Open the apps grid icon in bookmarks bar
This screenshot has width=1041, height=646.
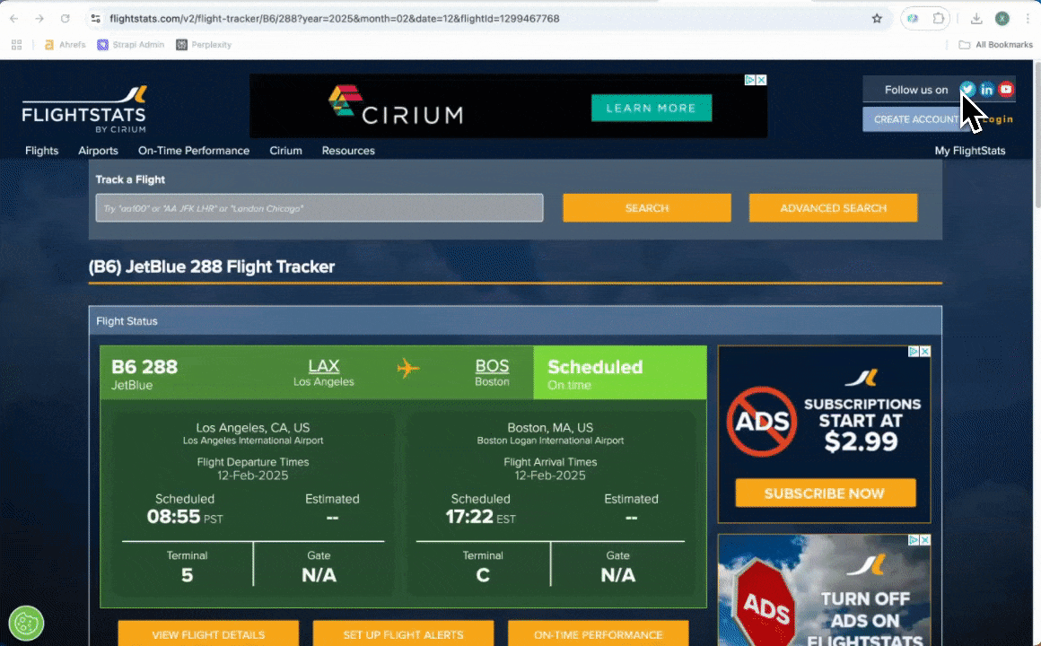[16, 45]
